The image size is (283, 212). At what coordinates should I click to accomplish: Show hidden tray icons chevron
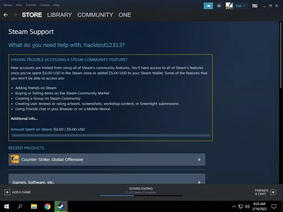[234, 206]
